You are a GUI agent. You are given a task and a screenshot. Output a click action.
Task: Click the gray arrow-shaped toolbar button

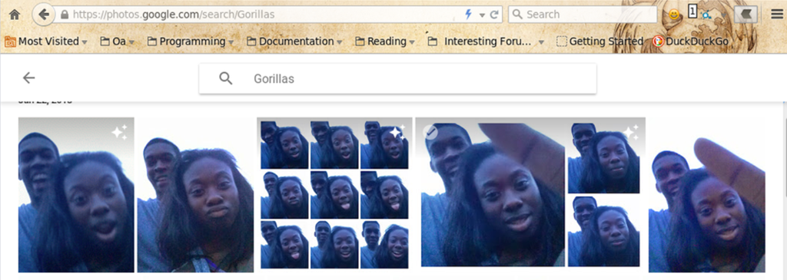(745, 15)
